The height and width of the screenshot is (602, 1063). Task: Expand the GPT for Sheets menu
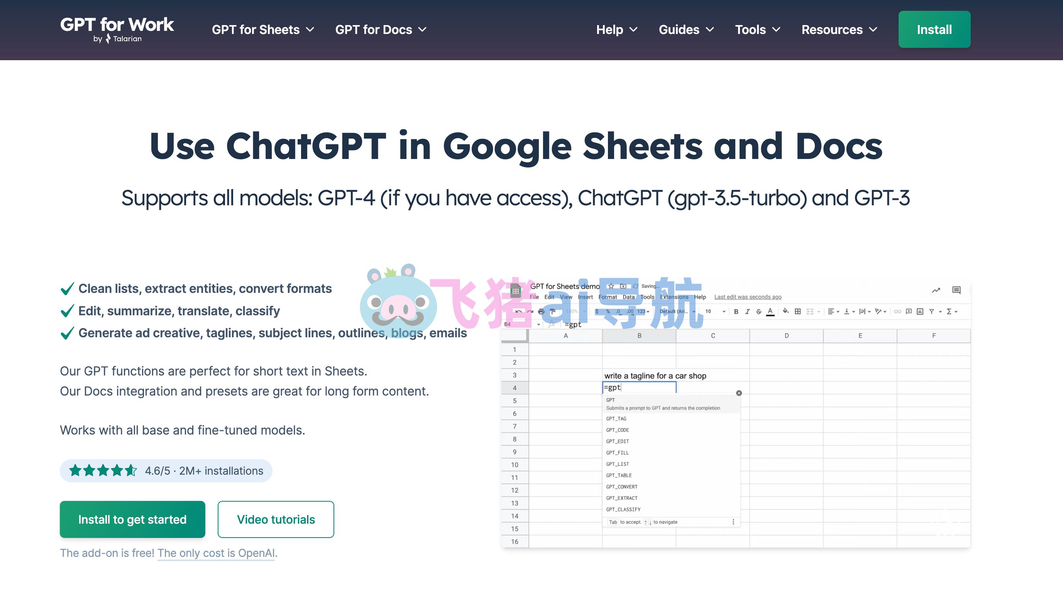(263, 30)
